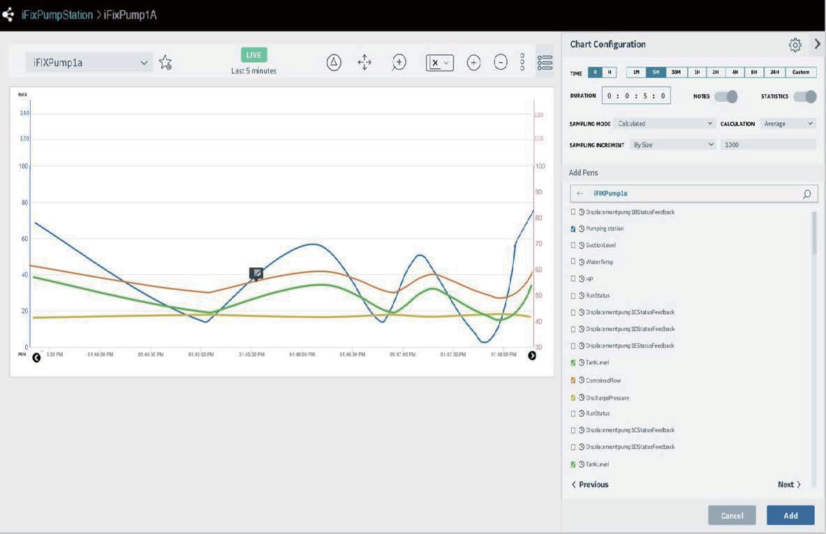Click the circled minus zoom-out icon
This screenshot has height=534, width=826.
coord(501,63)
